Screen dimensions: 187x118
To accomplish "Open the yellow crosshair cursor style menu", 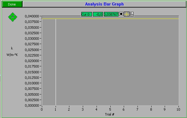I will coord(127,14).
